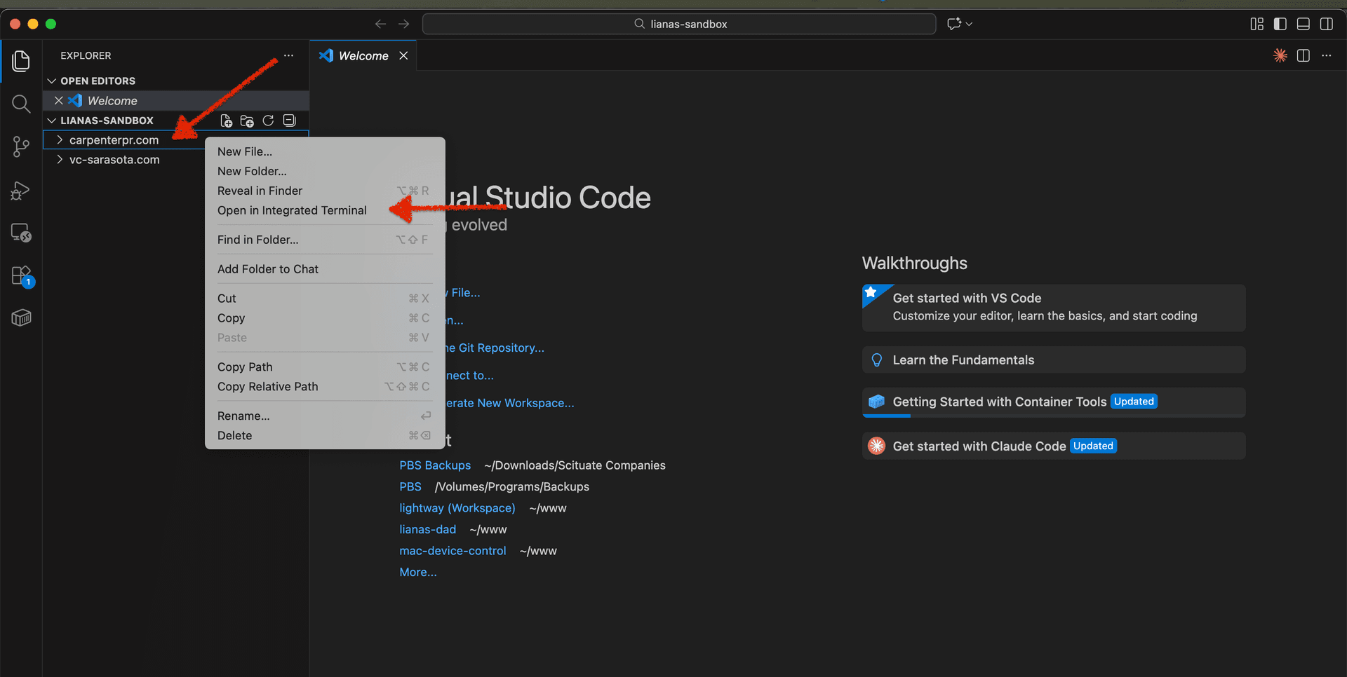Image resolution: width=1347 pixels, height=677 pixels.
Task: Click the lianas-sandbox search bar at top
Action: coord(678,23)
